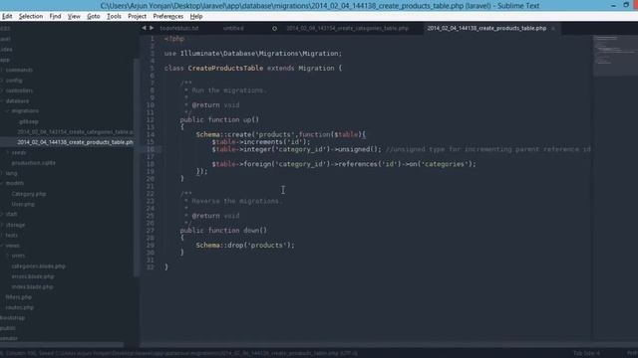Click line number 32 in gutter
638x358 pixels.
pyautogui.click(x=151, y=268)
